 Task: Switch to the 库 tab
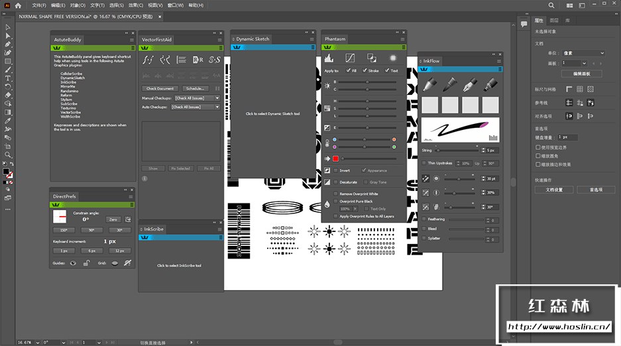click(x=567, y=20)
